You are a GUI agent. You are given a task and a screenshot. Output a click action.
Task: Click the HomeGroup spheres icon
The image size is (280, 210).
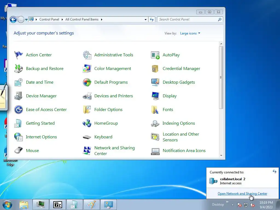coord(87,123)
